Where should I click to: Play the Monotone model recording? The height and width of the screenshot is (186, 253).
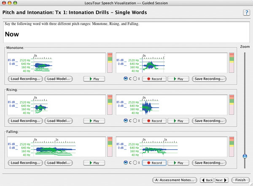pos(94,79)
